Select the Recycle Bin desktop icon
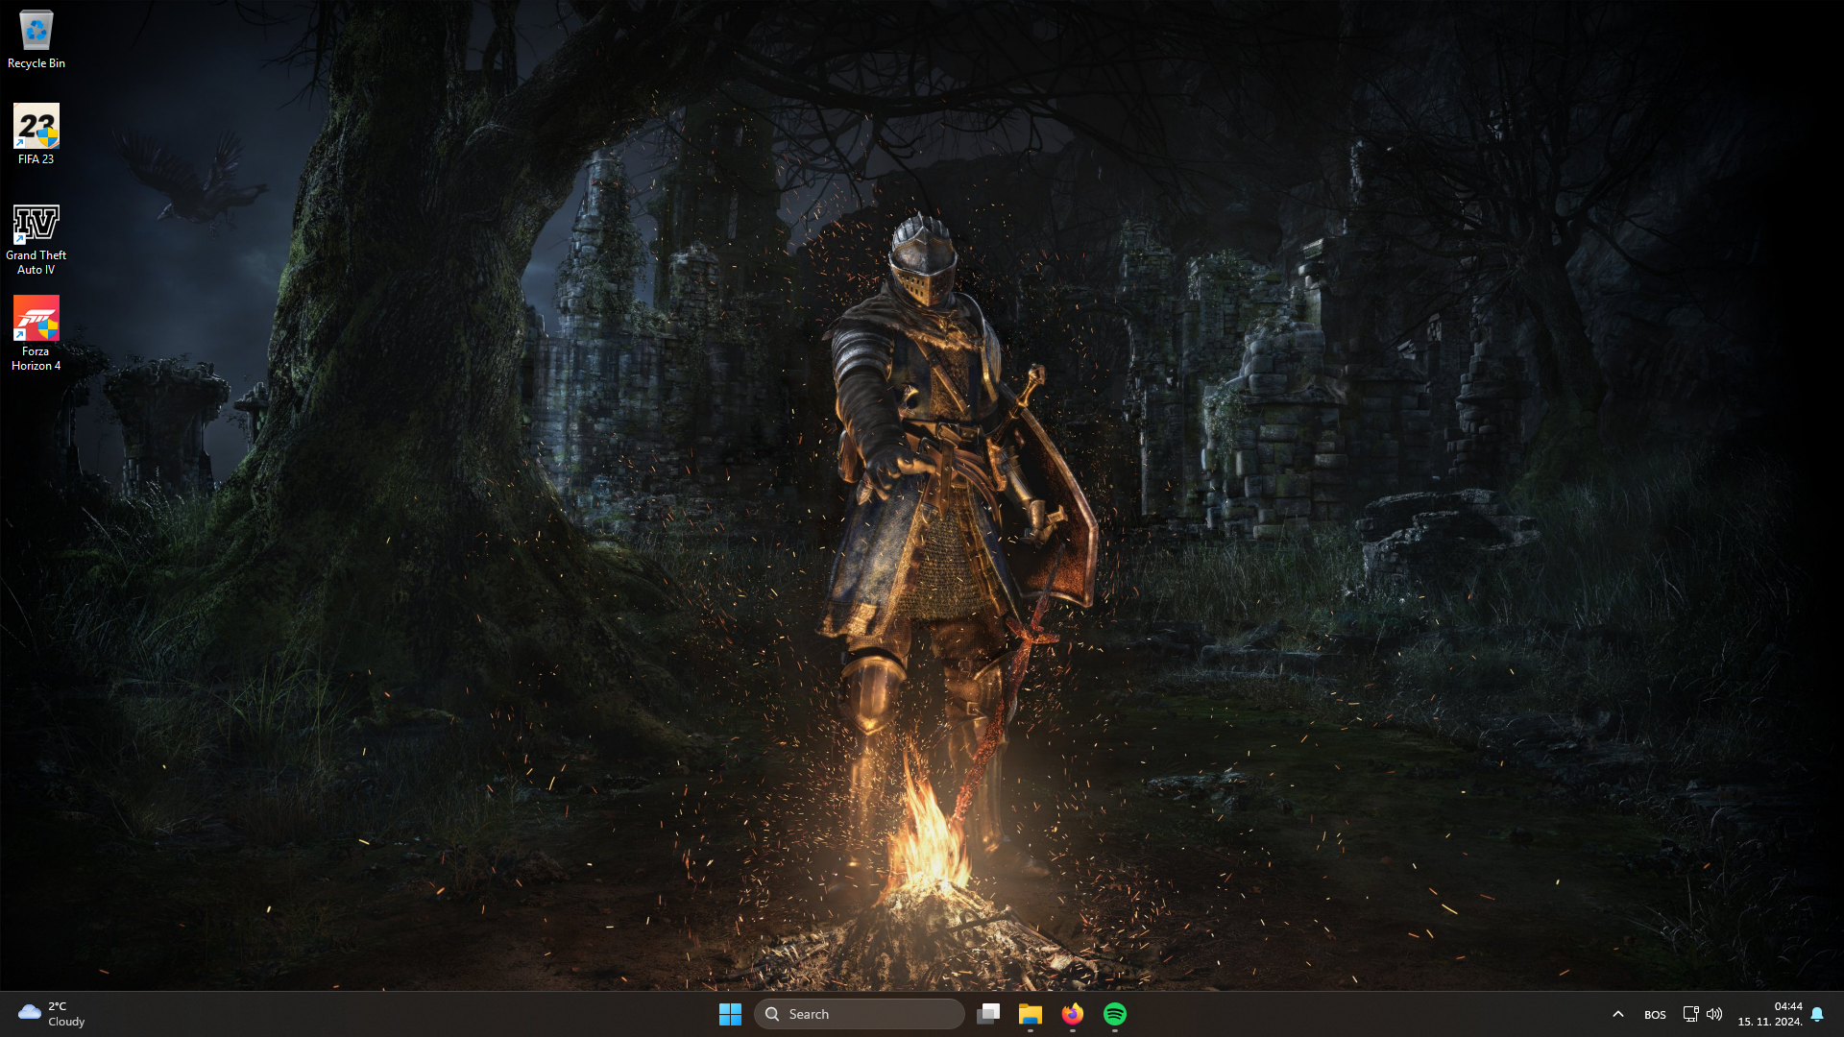1844x1037 pixels. point(36,39)
